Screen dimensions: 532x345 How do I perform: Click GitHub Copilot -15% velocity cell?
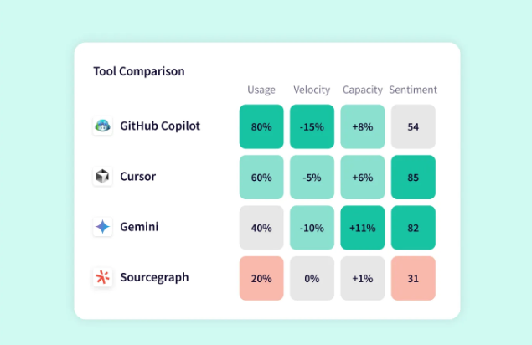pyautogui.click(x=312, y=126)
